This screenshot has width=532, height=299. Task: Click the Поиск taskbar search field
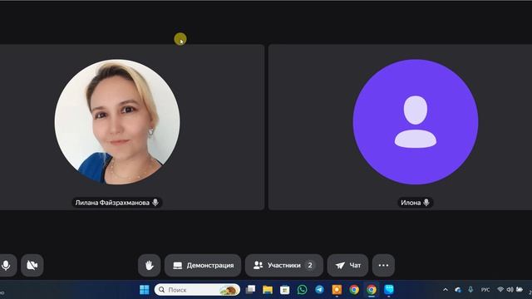pyautogui.click(x=197, y=290)
